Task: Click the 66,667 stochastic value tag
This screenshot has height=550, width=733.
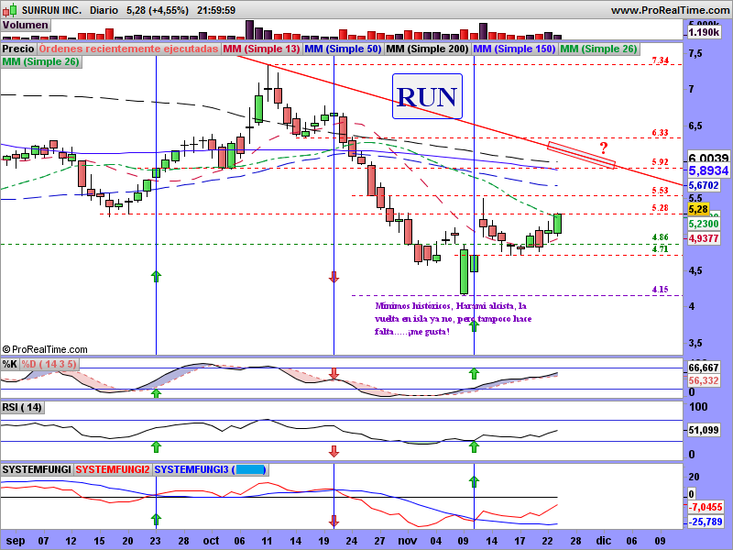Action: 704,368
